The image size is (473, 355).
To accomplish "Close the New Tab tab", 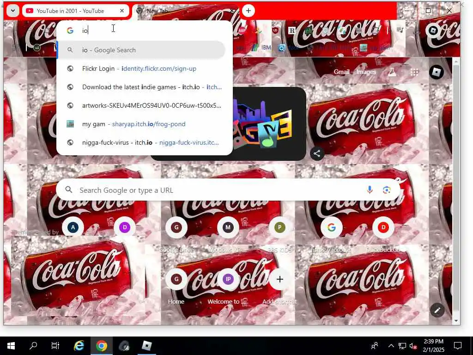I will point(232,11).
